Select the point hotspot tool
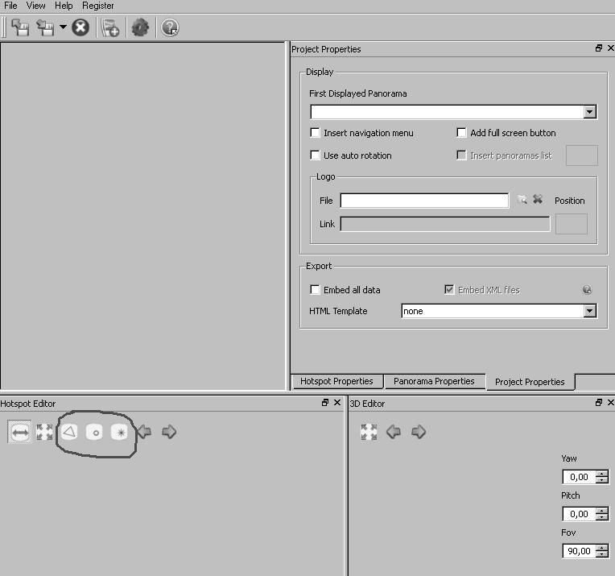 [x=95, y=432]
